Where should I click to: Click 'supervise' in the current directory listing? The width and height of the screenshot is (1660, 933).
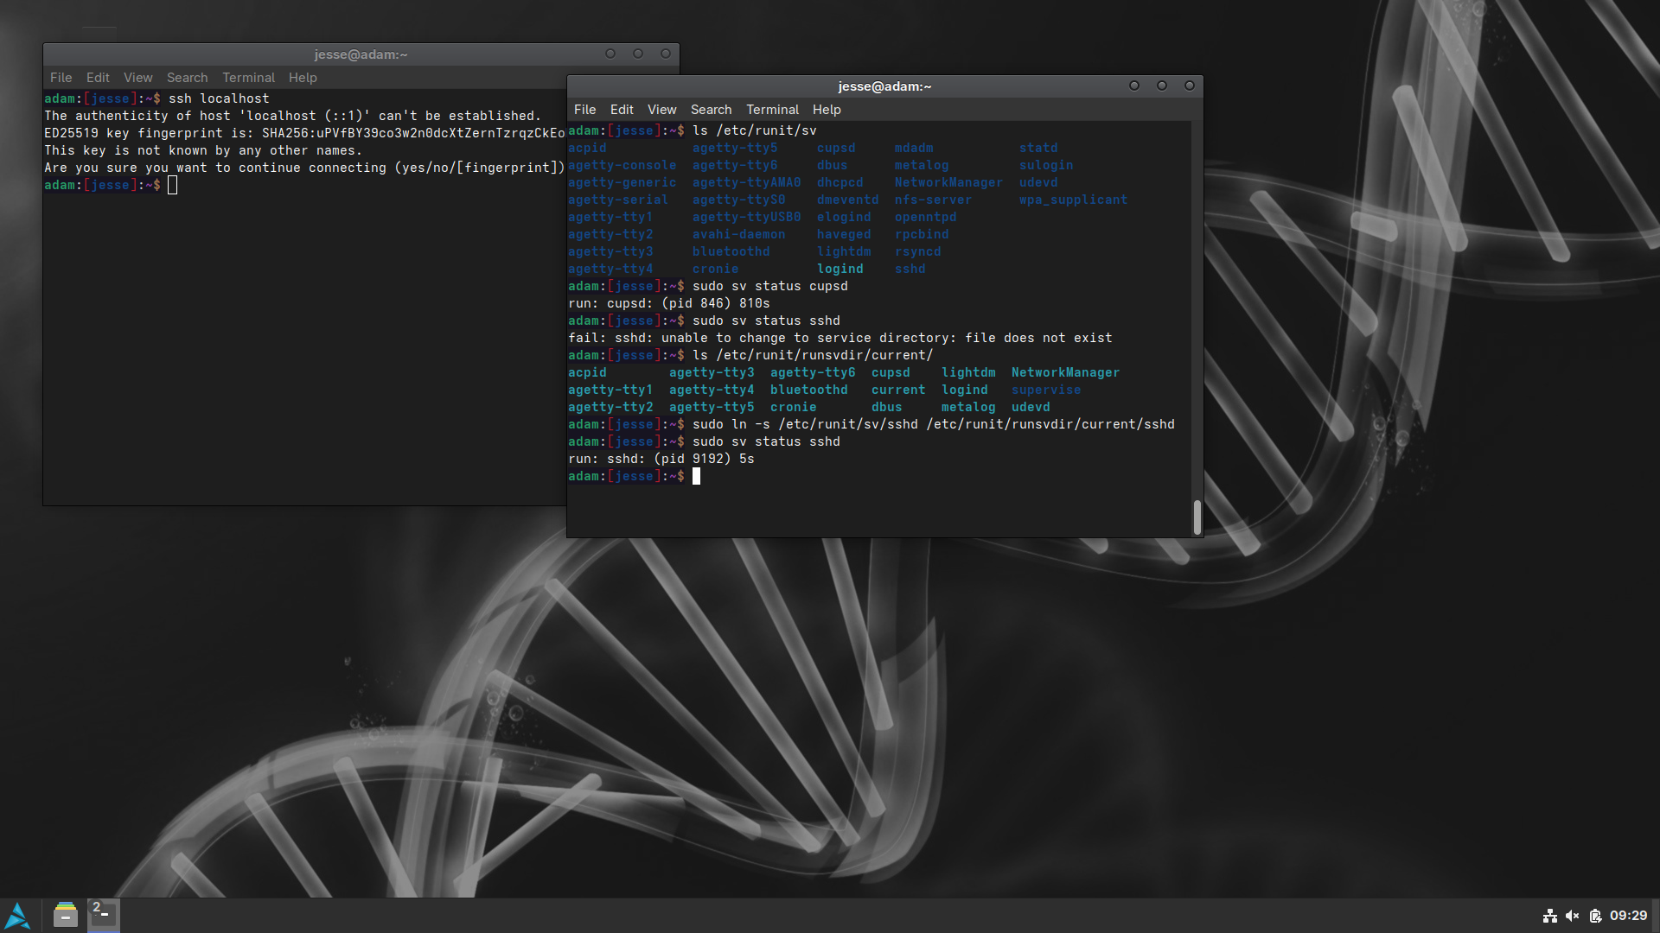pyautogui.click(x=1046, y=390)
